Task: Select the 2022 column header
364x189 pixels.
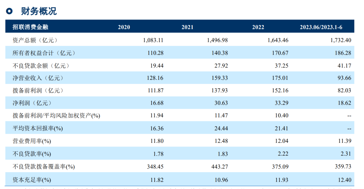Action: [258, 27]
